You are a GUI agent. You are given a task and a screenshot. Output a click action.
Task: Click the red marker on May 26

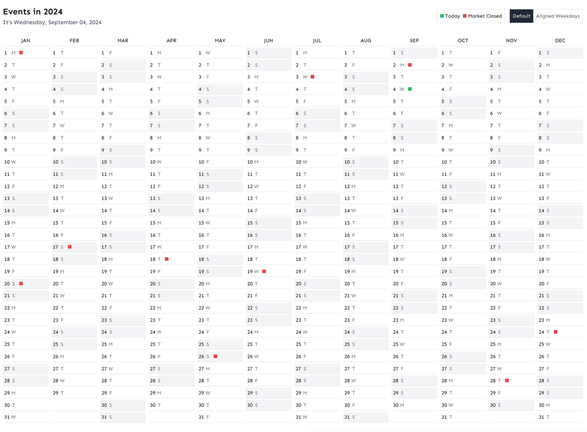click(216, 356)
